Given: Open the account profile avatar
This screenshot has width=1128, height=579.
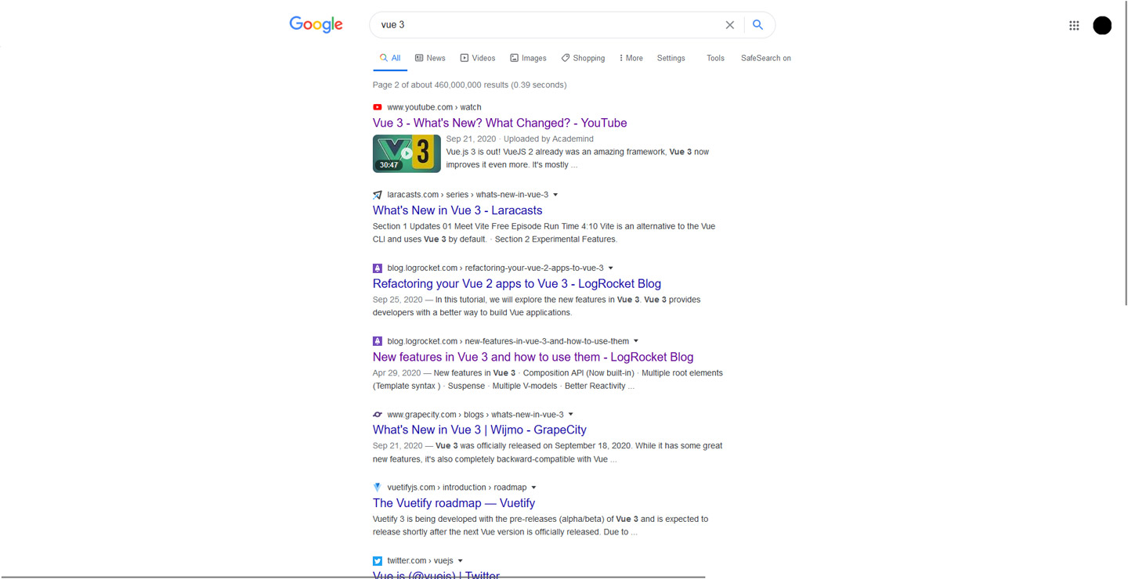Looking at the screenshot, I should 1102,26.
